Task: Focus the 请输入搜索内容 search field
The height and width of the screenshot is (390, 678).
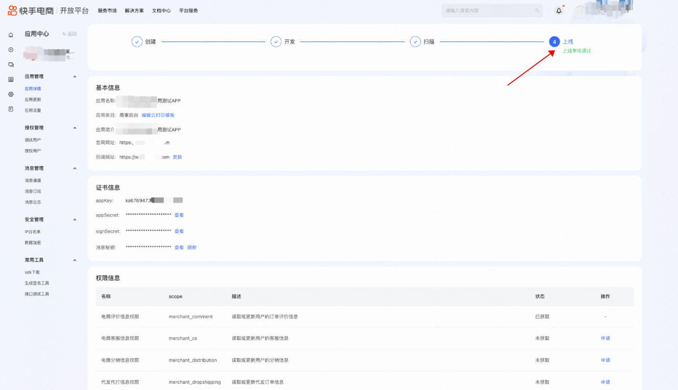Action: [492, 11]
